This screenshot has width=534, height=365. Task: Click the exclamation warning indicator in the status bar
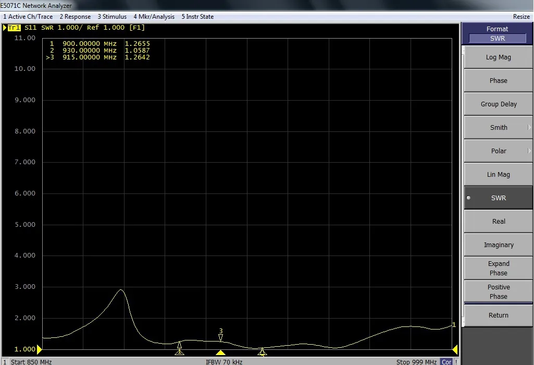coord(456,362)
